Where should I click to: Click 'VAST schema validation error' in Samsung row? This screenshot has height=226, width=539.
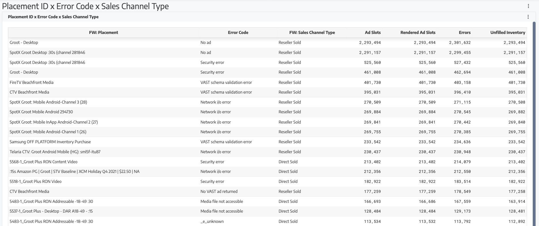(x=226, y=142)
